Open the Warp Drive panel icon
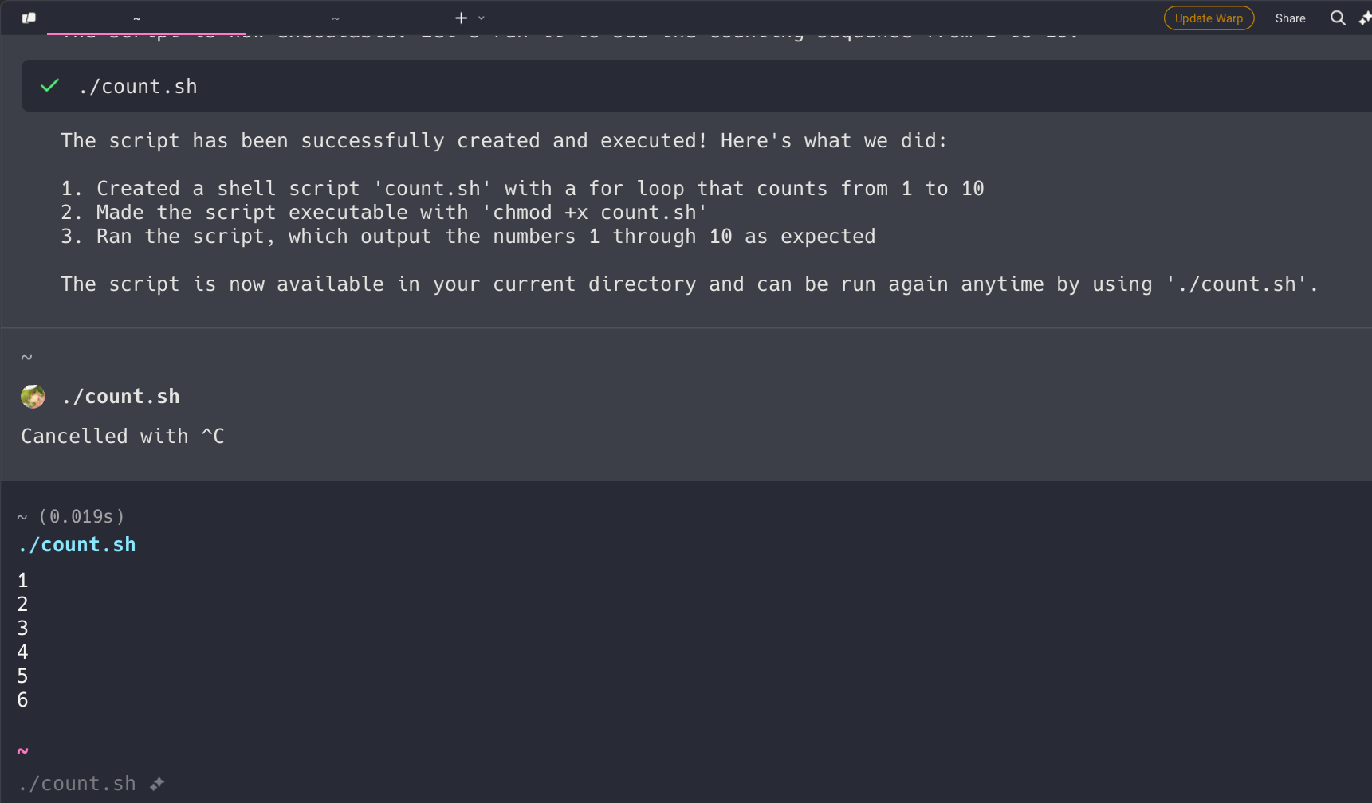This screenshot has height=803, width=1372. point(29,18)
